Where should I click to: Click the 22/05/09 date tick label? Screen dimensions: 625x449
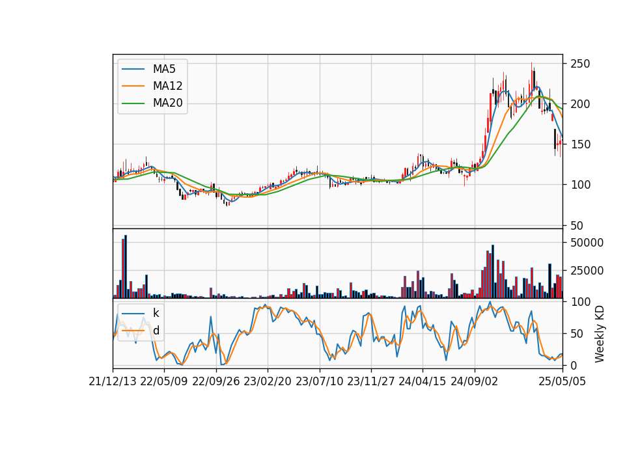click(x=164, y=381)
